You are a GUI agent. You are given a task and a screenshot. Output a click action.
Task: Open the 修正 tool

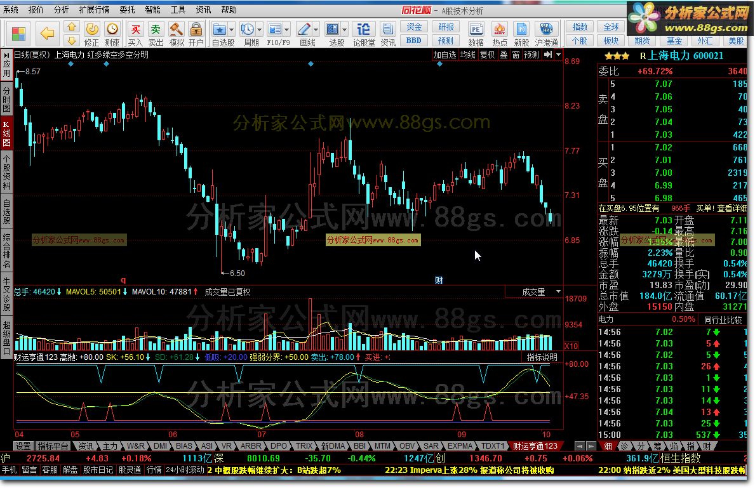91,34
